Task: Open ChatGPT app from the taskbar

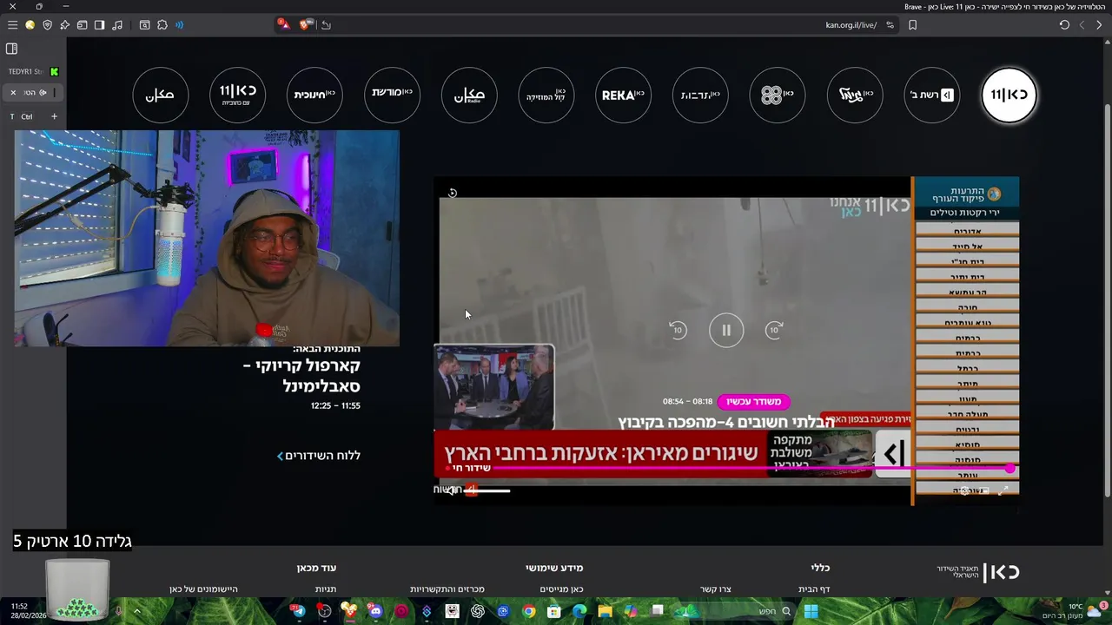Action: 477,611
